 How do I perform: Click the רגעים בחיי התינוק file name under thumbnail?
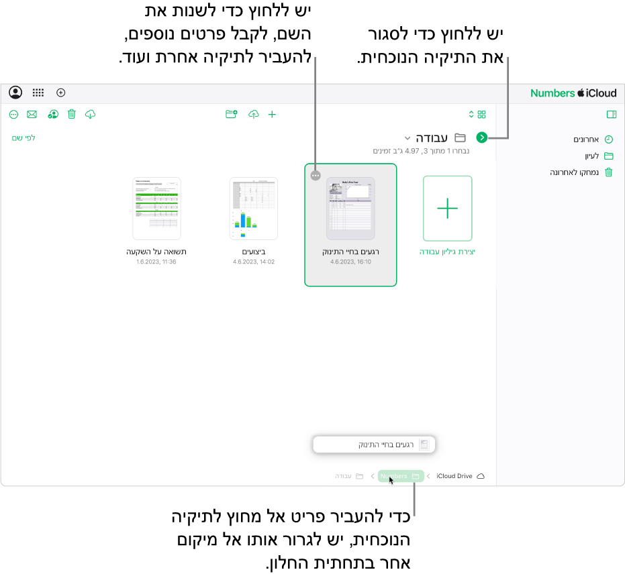pyautogui.click(x=350, y=252)
